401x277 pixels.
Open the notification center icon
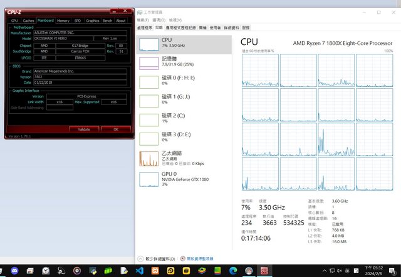[x=393, y=271]
